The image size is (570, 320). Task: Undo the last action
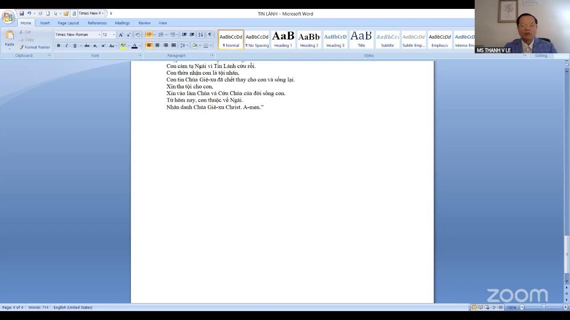coord(29,13)
